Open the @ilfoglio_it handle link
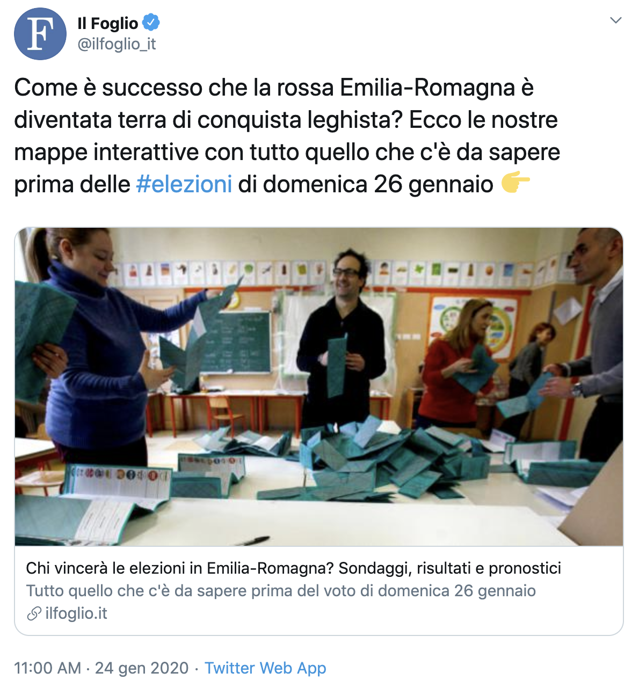The width and height of the screenshot is (639, 694). (117, 44)
